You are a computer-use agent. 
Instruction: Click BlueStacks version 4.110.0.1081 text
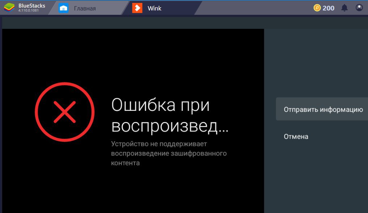point(29,10)
